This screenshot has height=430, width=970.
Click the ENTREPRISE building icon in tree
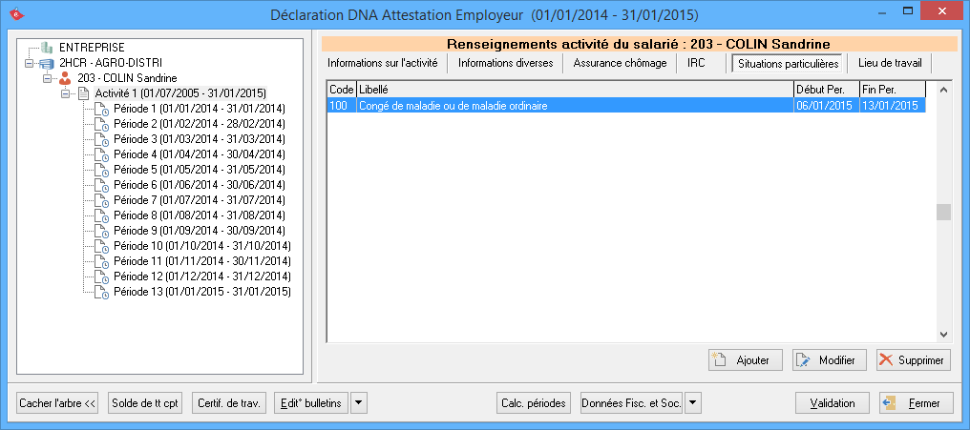click(47, 47)
